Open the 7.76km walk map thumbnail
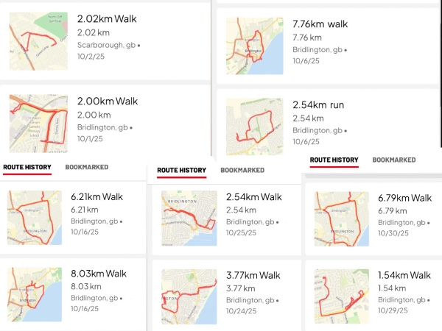Viewport: 442px width, 331px height. 254,45
